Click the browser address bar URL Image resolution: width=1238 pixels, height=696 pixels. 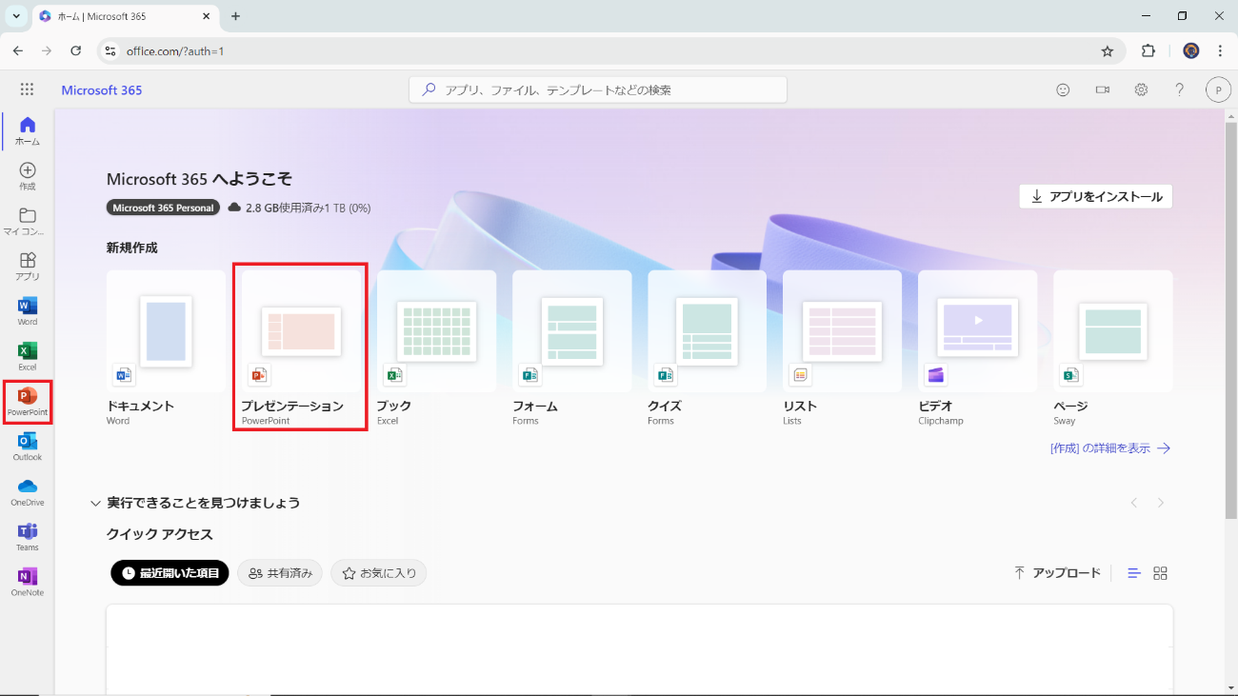(175, 51)
